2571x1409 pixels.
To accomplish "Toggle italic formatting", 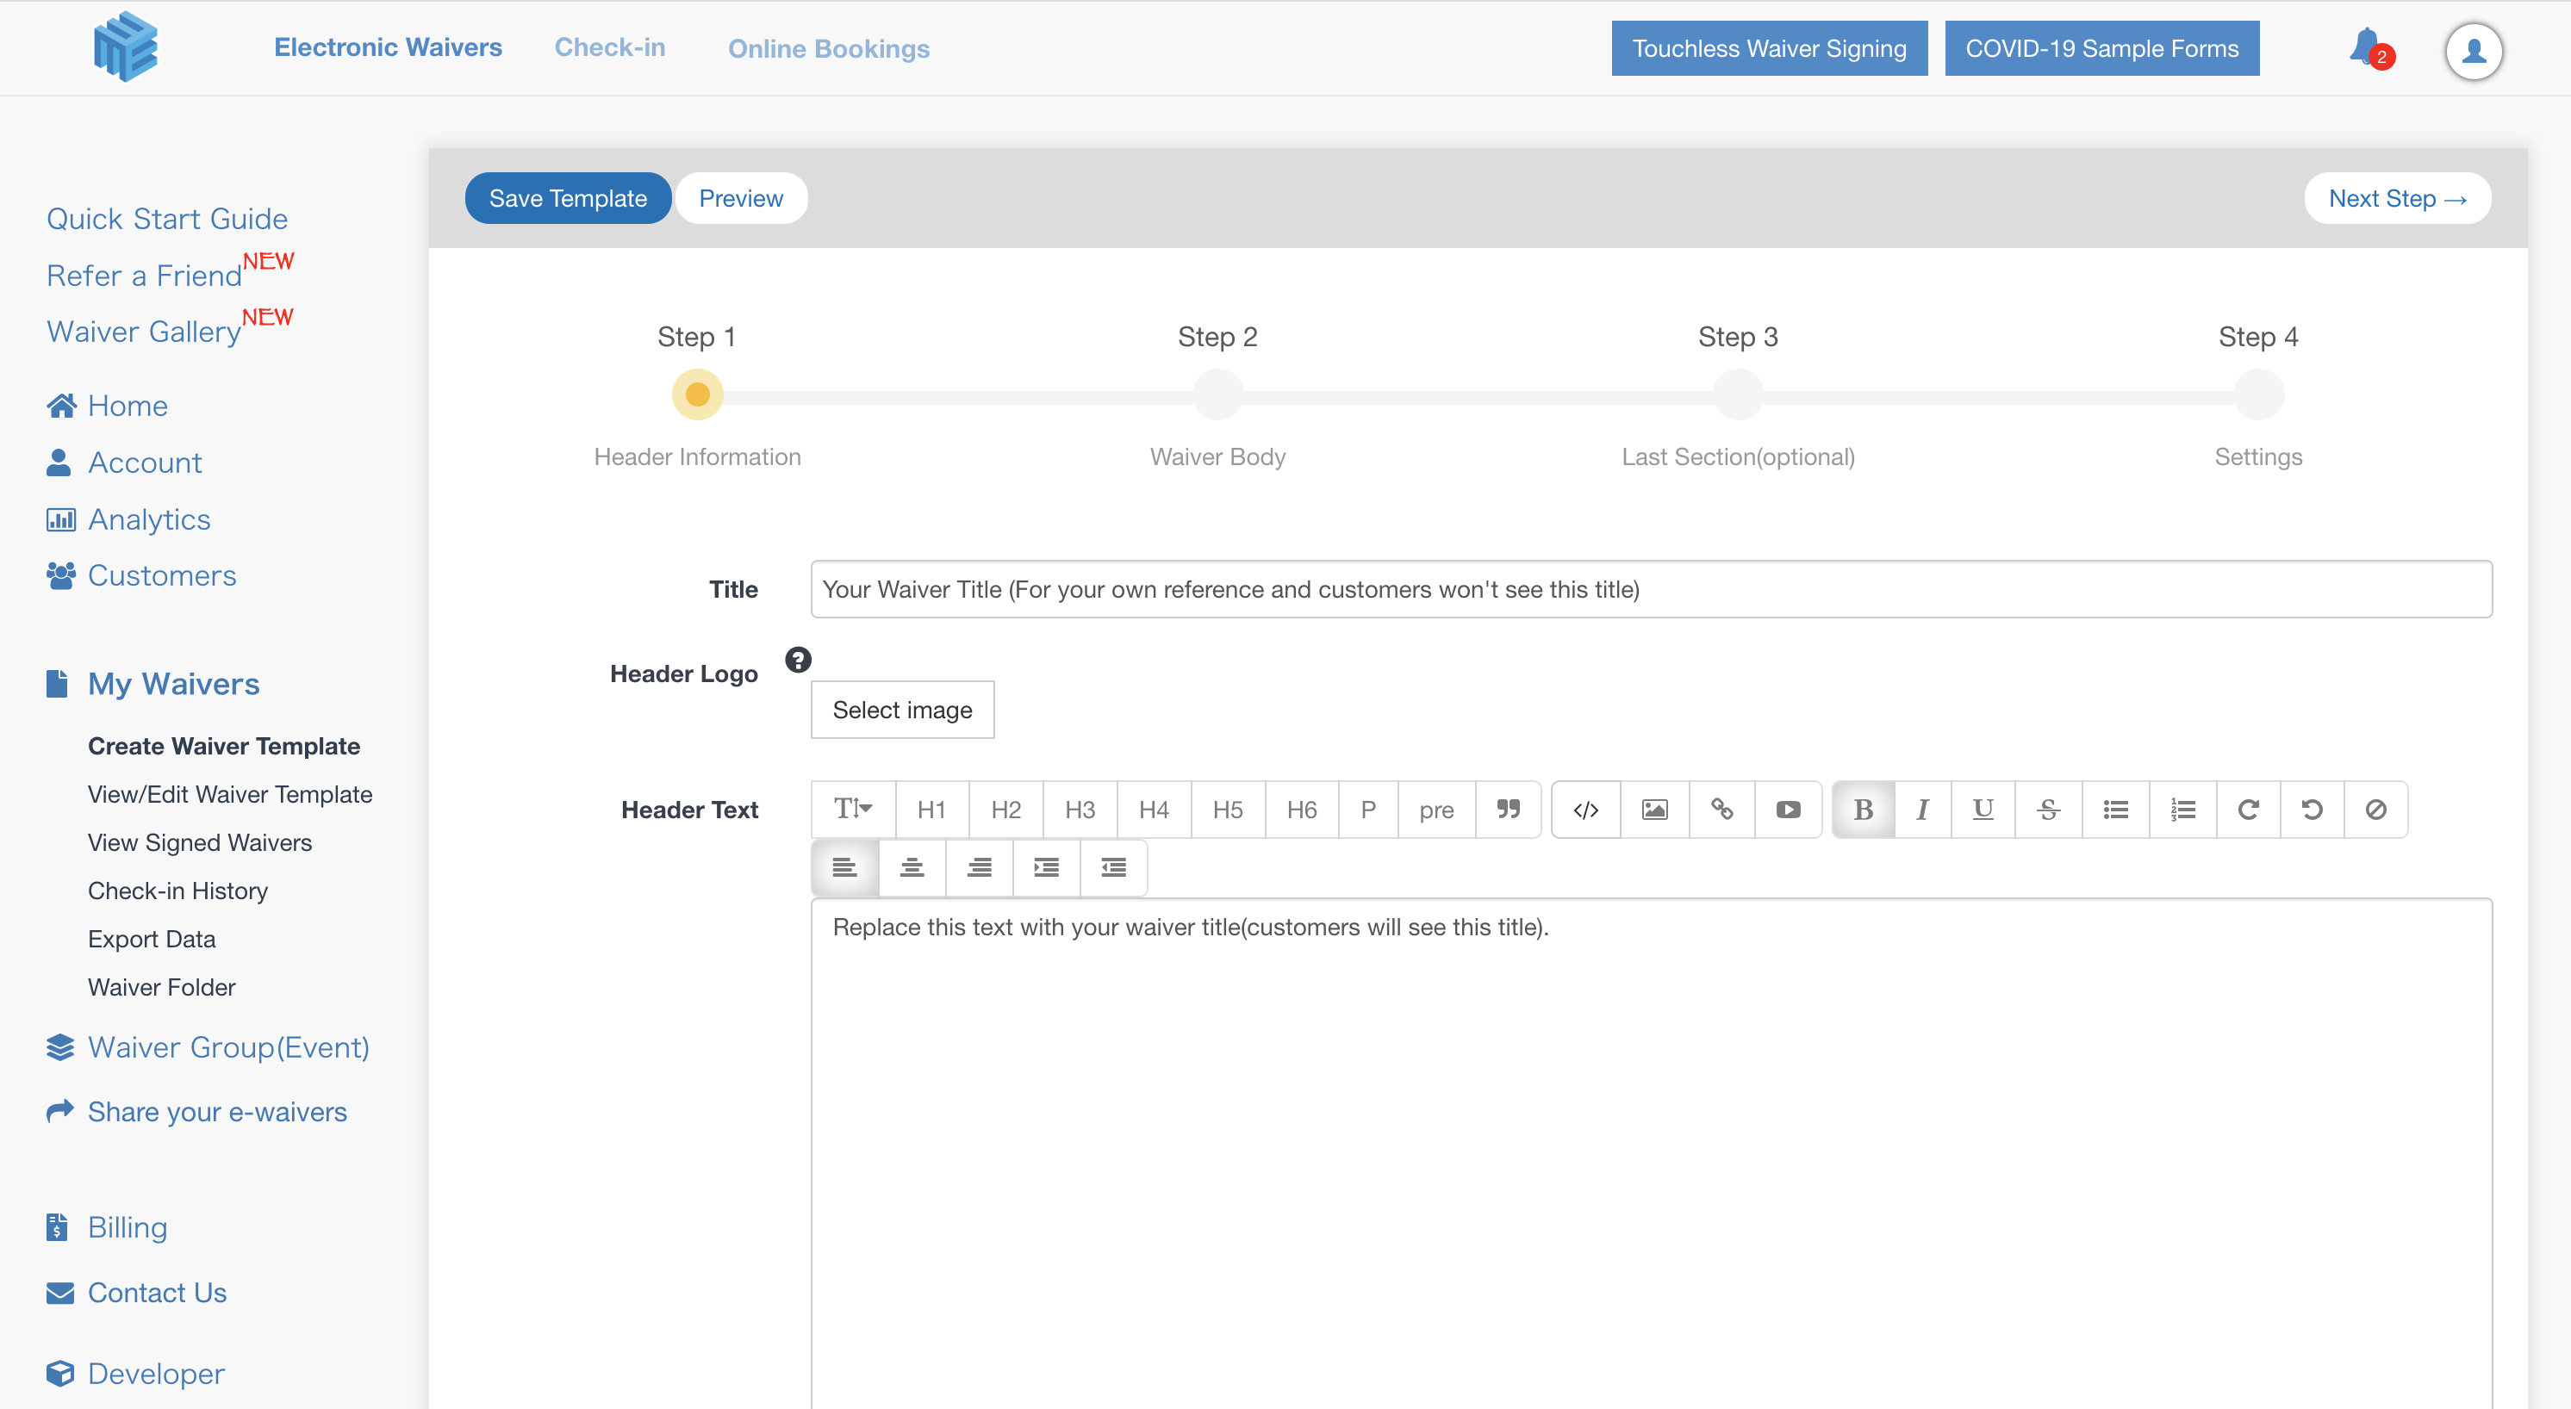I will pyautogui.click(x=1921, y=810).
